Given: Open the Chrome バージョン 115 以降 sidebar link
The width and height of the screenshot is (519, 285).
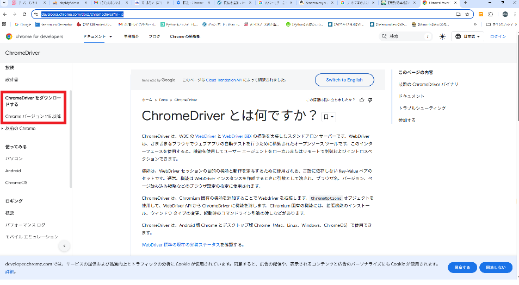Looking at the screenshot, I should (x=33, y=116).
